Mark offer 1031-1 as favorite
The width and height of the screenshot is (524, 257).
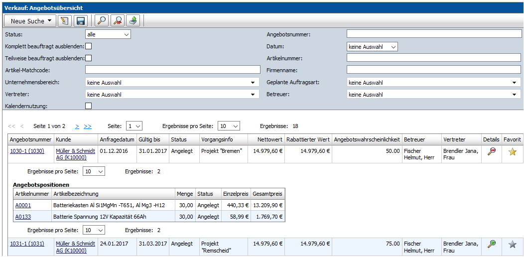[x=512, y=244]
